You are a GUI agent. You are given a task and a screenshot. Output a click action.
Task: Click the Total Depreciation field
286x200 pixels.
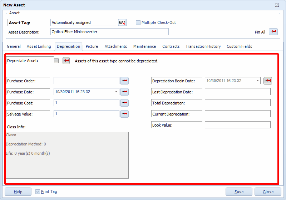(x=238, y=103)
